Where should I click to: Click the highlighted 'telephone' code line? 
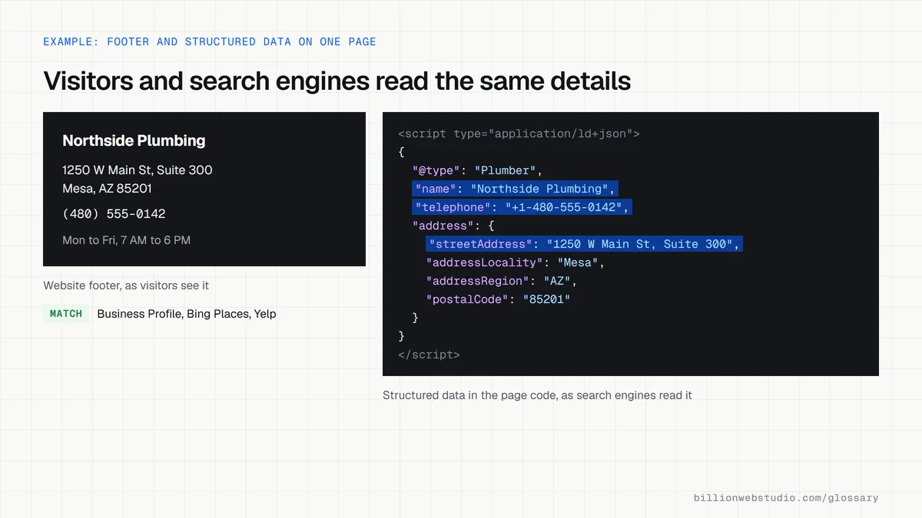pos(522,207)
